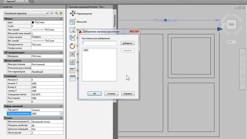The height and width of the screenshot is (139, 247).
Task: Click the Гиперссылка value cell
Action: [x=47, y=48]
